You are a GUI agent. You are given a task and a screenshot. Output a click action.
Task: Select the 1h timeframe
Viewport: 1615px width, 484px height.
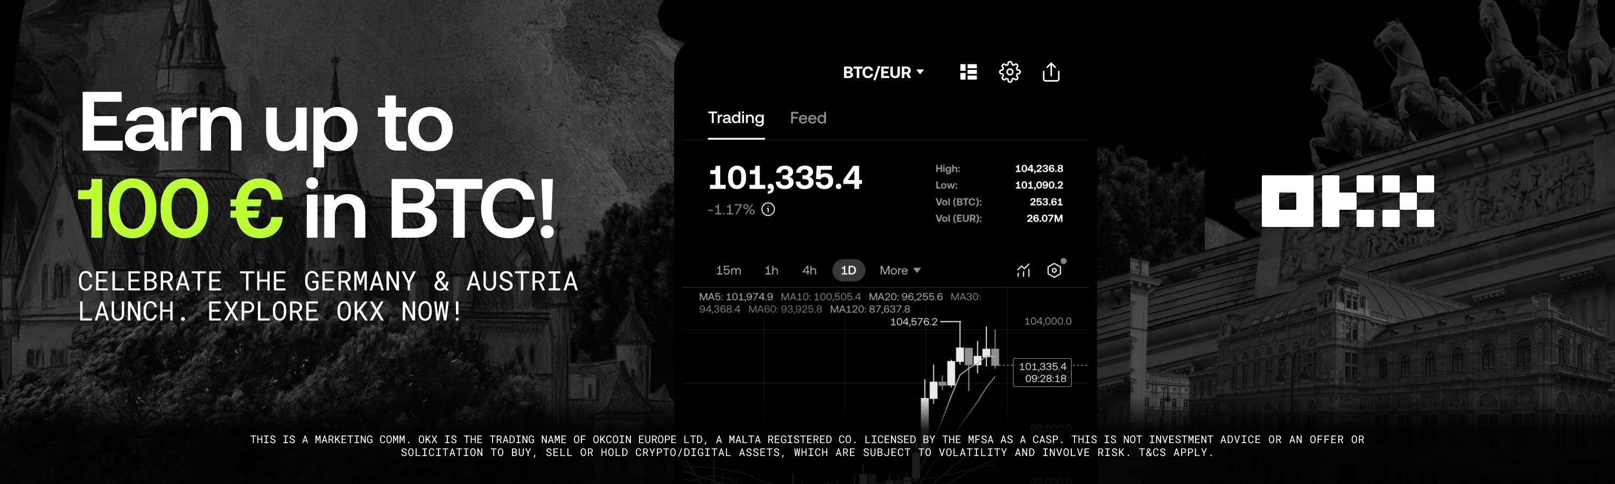[771, 271]
